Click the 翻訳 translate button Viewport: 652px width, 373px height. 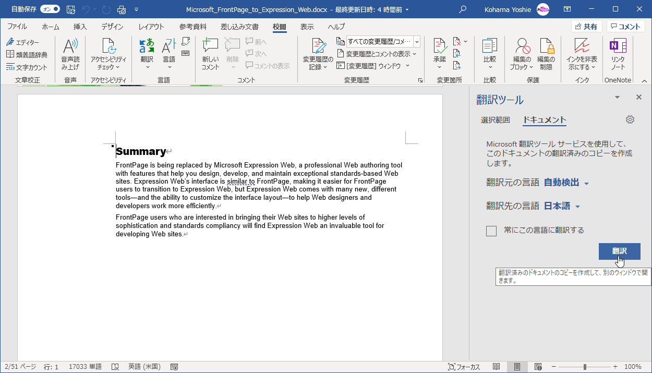coord(620,251)
